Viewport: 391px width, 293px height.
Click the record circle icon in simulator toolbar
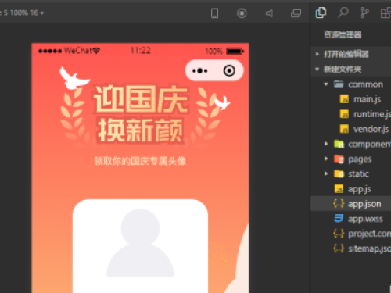[x=242, y=13]
